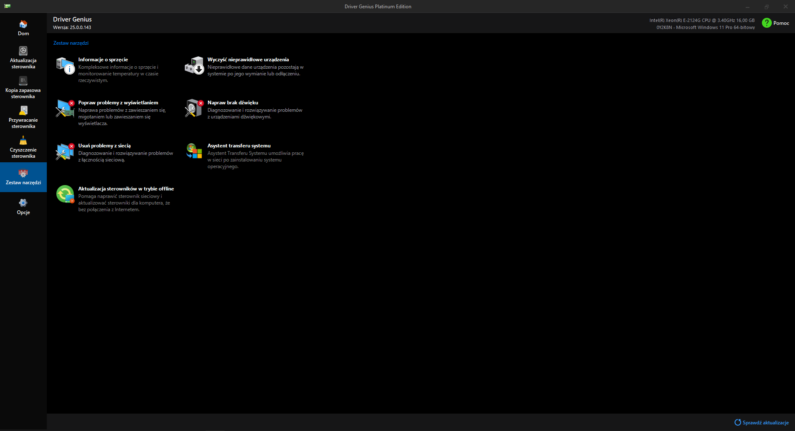Image resolution: width=795 pixels, height=431 pixels.
Task: Click the Usuń problemy z siecią icon
Action: tap(65, 152)
